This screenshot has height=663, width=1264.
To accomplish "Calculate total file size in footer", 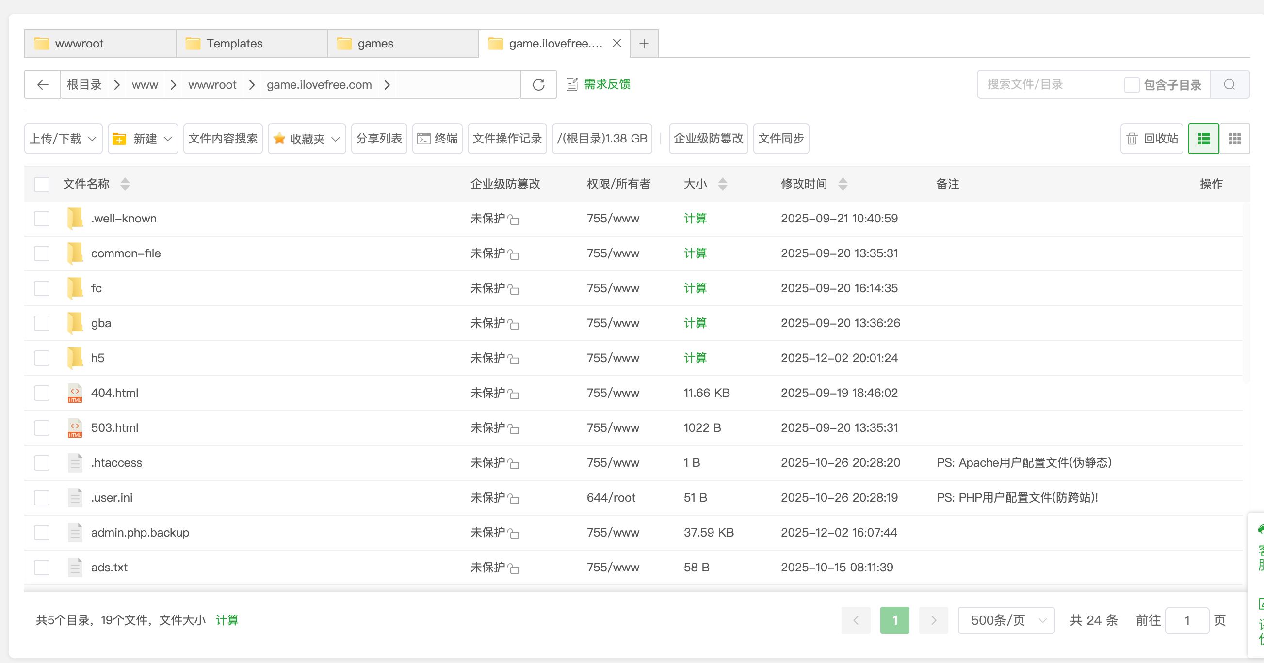I will tap(227, 620).
